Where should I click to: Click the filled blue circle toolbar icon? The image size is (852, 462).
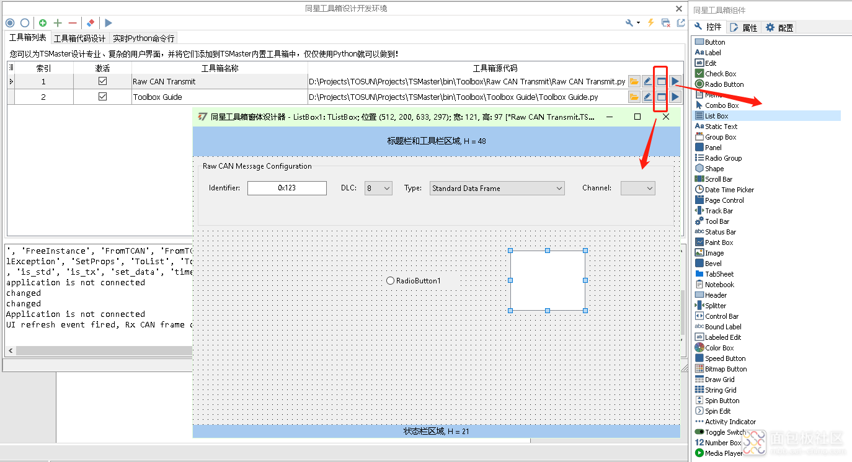tap(10, 23)
